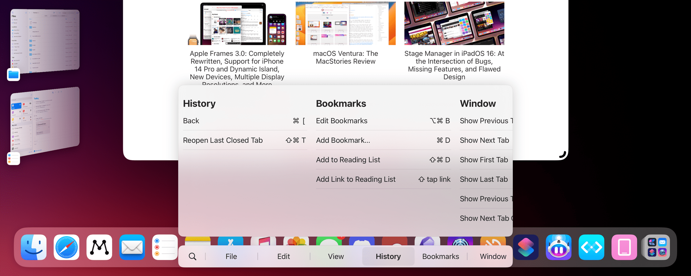The height and width of the screenshot is (276, 691).
Task: Click the "⇧ tap link" shortcut hint
Action: (434, 179)
